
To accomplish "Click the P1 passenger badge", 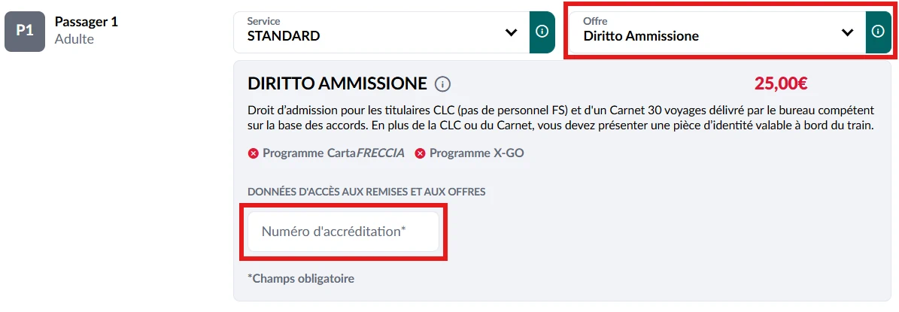I will 25,32.
